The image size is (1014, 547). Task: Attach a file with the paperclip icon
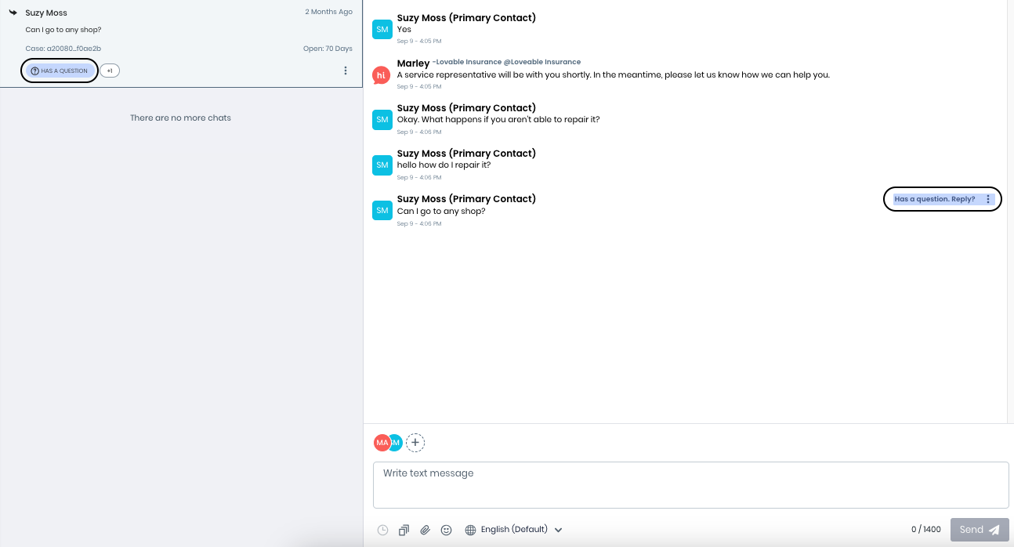coord(426,530)
